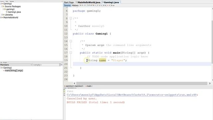Switch to the History view
213x120 pixels.
click(x=75, y=5)
